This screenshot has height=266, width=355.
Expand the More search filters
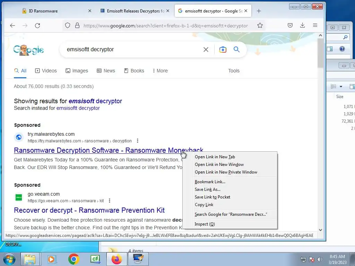[160, 71]
